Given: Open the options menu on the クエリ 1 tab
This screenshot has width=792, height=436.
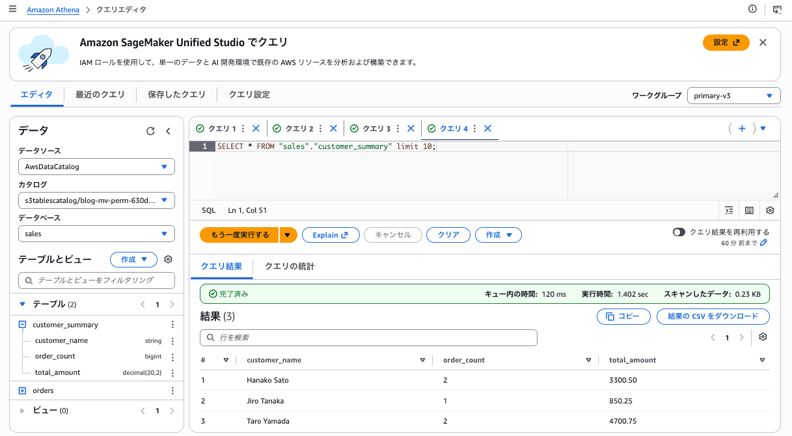Looking at the screenshot, I should [243, 129].
